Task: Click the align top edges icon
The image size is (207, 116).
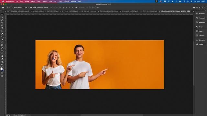Action: [x=64, y=7]
